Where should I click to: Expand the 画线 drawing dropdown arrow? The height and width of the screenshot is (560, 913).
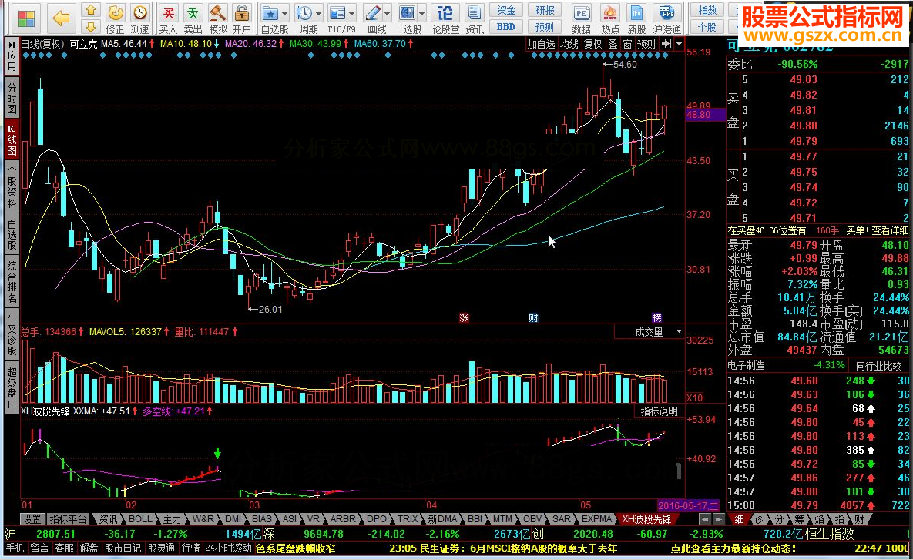[x=388, y=13]
